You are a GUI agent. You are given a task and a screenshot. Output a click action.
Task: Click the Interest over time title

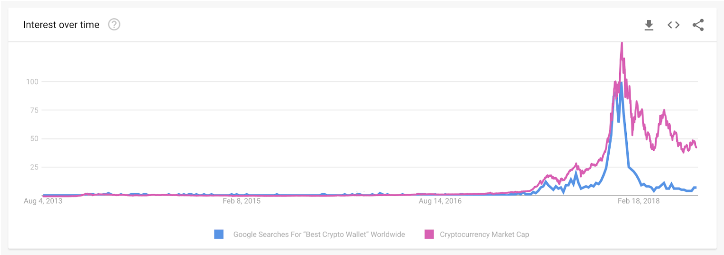61,25
